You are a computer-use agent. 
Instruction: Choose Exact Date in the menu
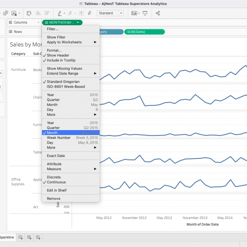pos(56,156)
